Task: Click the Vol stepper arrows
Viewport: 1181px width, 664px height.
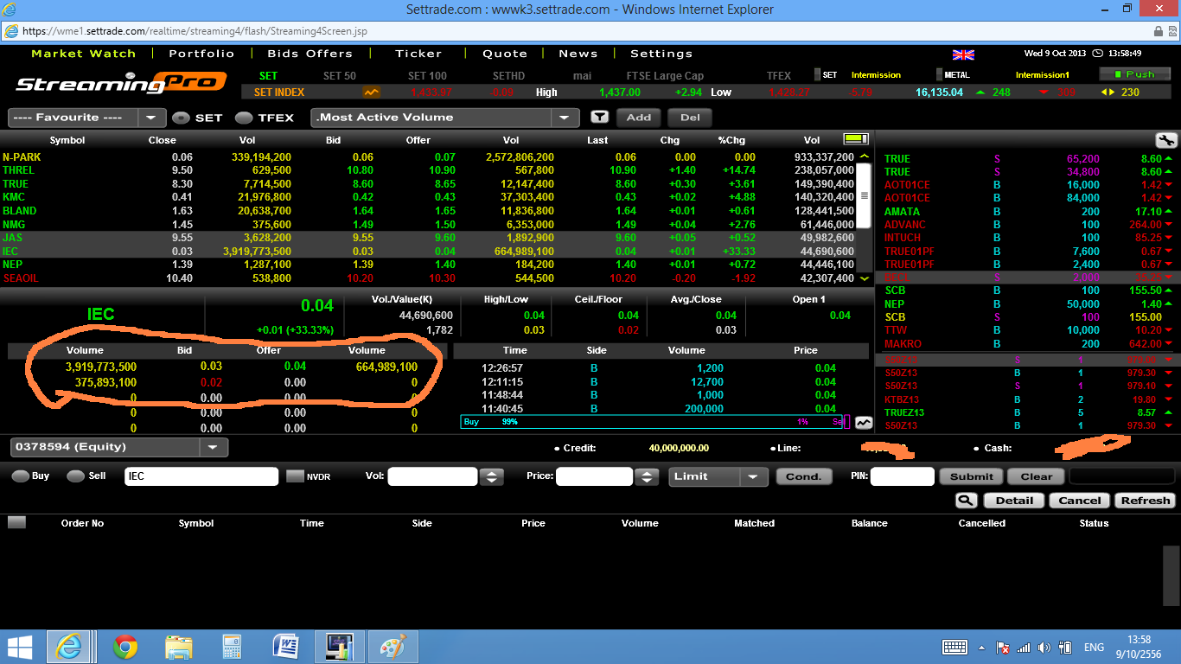Action: click(492, 476)
